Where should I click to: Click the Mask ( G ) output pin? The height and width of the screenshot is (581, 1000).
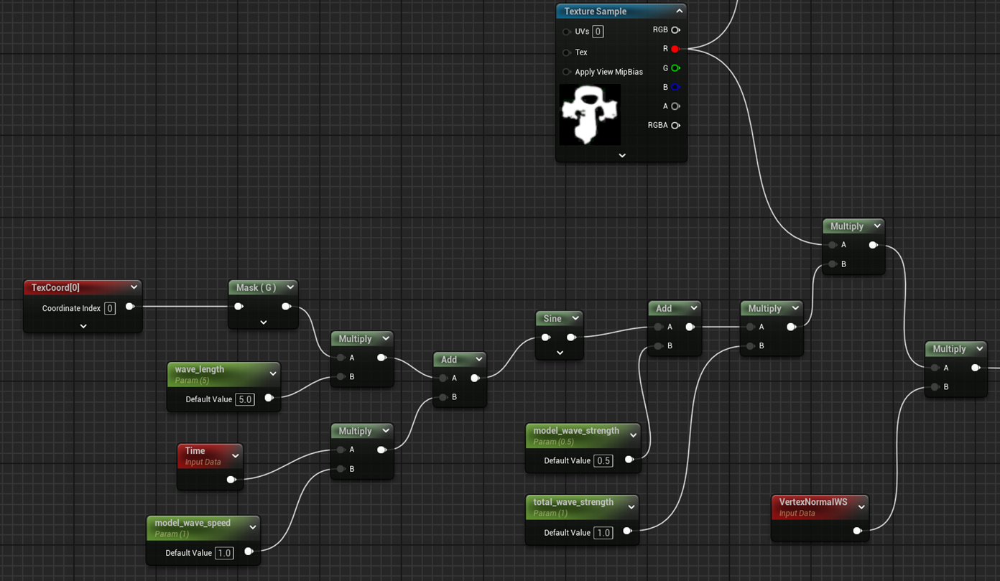pyautogui.click(x=286, y=307)
